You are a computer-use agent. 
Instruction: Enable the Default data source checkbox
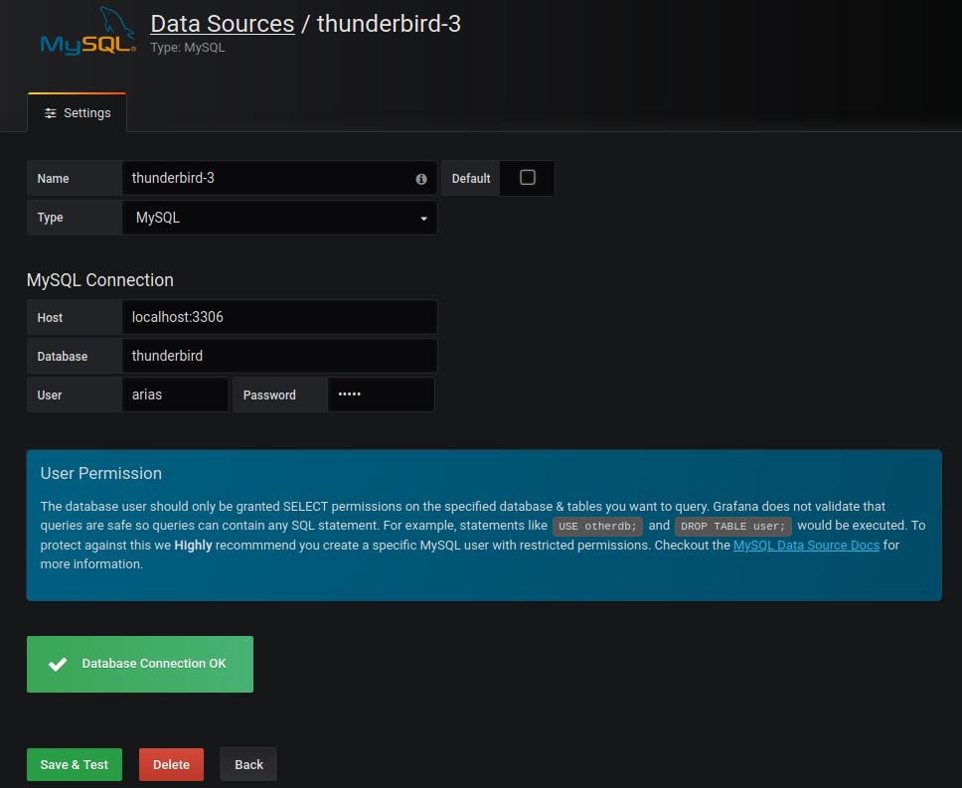[528, 178]
